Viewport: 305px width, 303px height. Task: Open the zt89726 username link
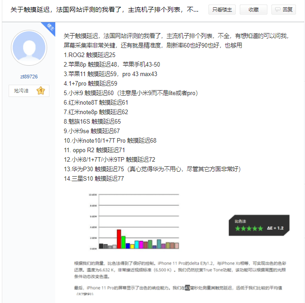coord(29,77)
